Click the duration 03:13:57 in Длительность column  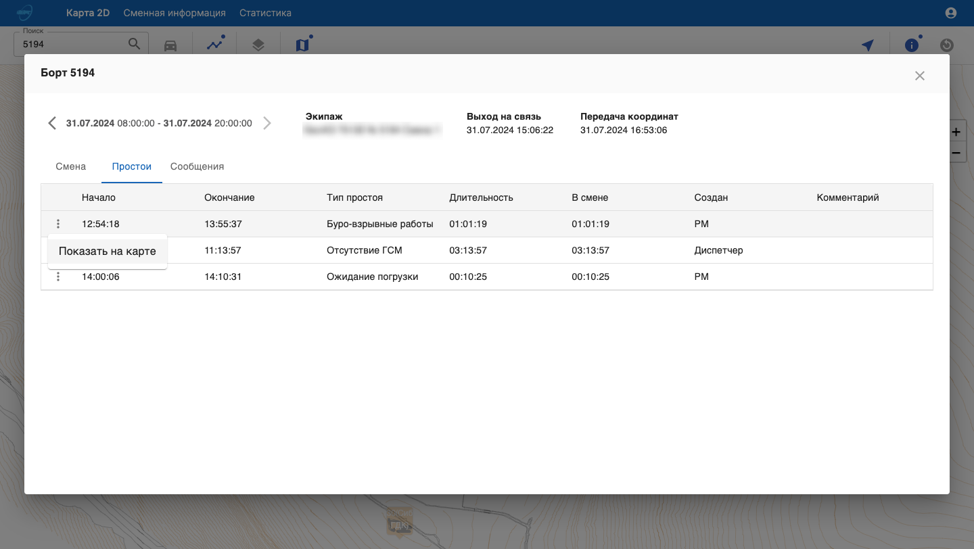[468, 250]
